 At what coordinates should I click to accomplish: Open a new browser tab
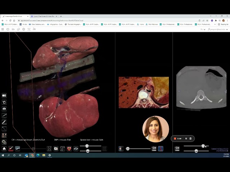pos(61,16)
